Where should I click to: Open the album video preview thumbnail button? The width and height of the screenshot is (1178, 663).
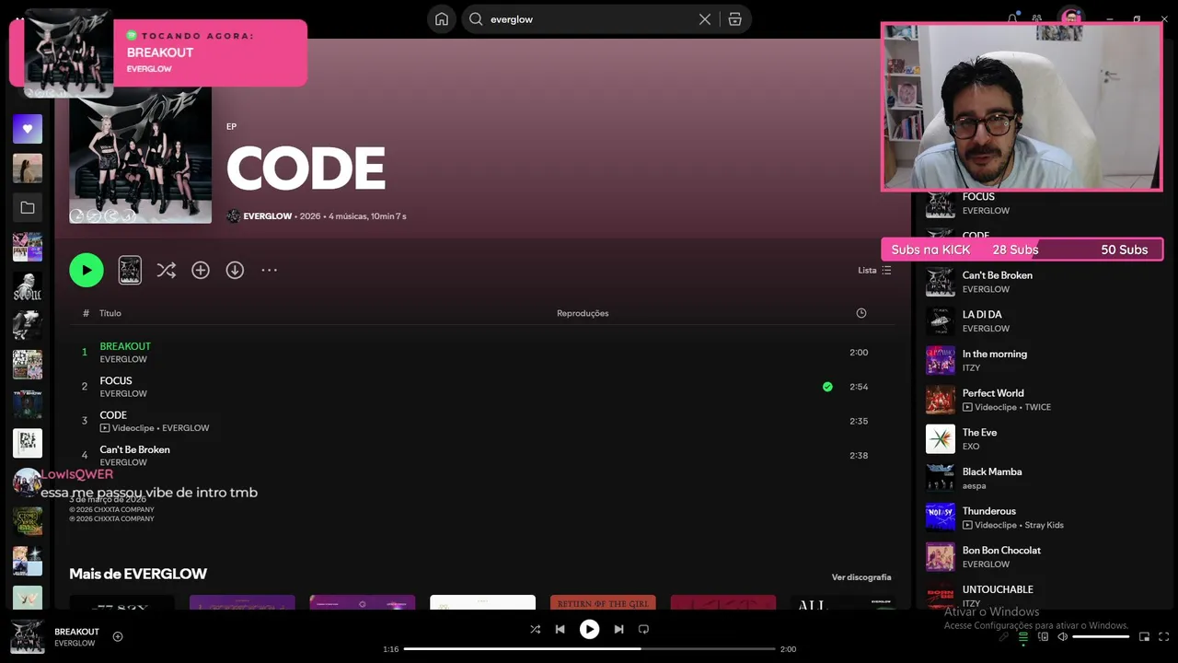[130, 270]
